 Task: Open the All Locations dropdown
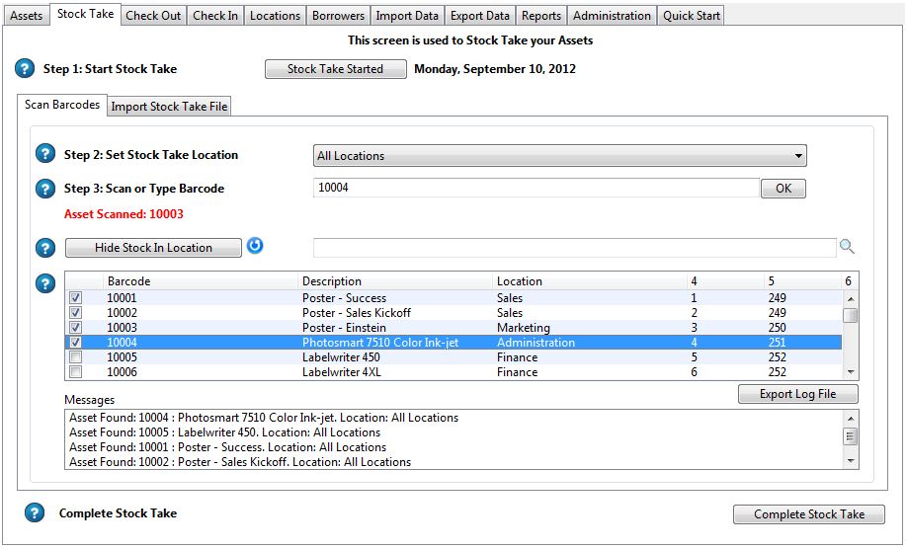point(559,156)
